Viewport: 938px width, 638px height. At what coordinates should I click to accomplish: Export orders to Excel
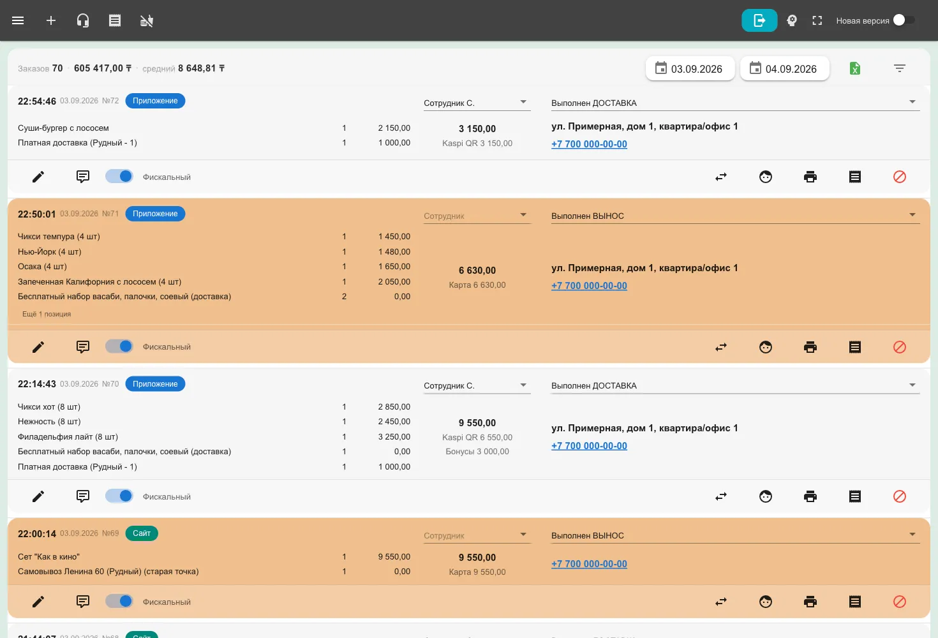[x=855, y=68]
